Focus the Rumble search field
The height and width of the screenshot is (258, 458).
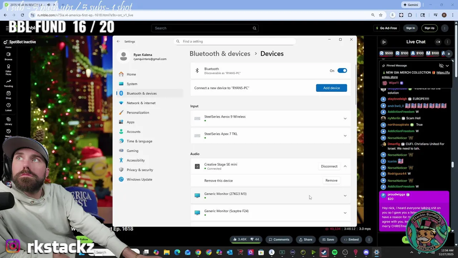point(205,28)
